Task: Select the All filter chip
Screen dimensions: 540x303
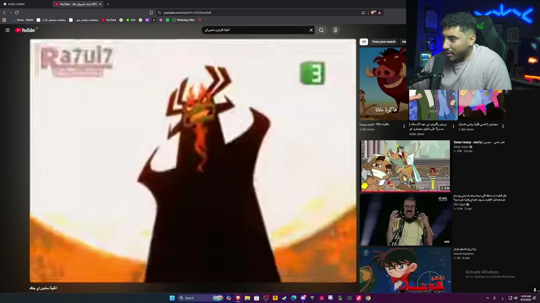Action: click(364, 42)
